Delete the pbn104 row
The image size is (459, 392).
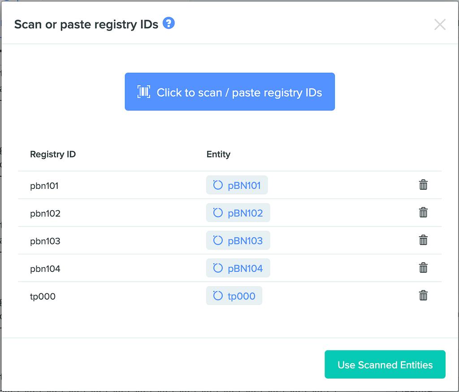click(423, 268)
